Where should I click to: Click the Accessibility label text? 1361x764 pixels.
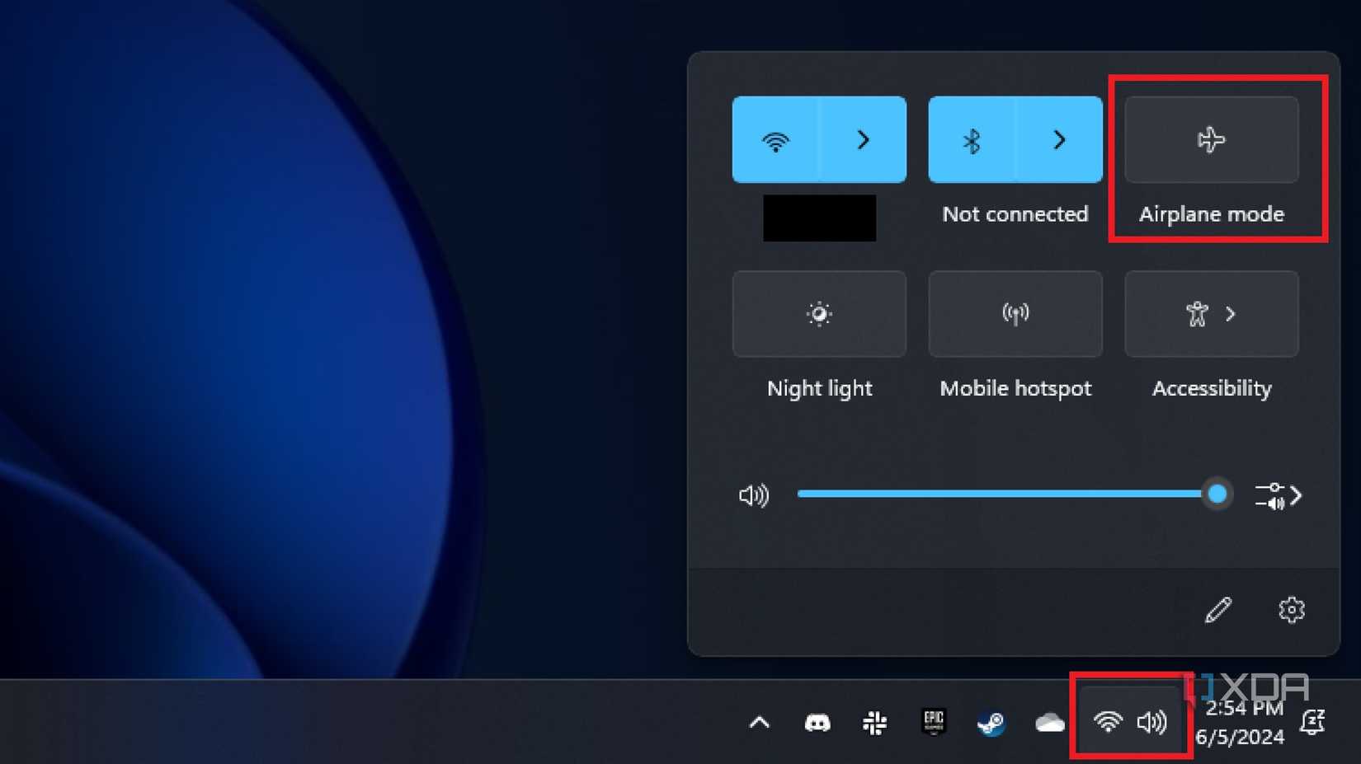(x=1212, y=388)
